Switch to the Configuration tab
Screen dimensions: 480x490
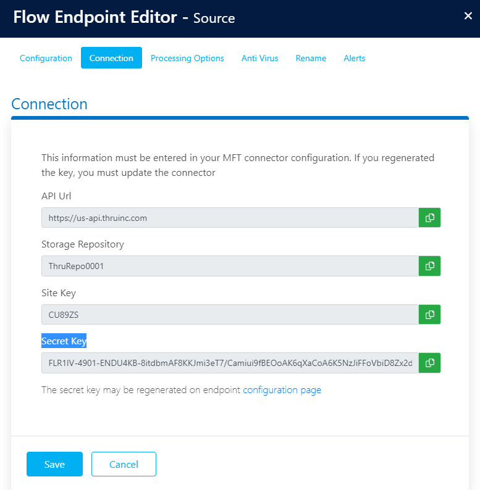[x=46, y=58]
